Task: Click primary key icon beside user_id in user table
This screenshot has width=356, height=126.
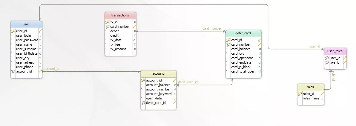Action: point(13,31)
